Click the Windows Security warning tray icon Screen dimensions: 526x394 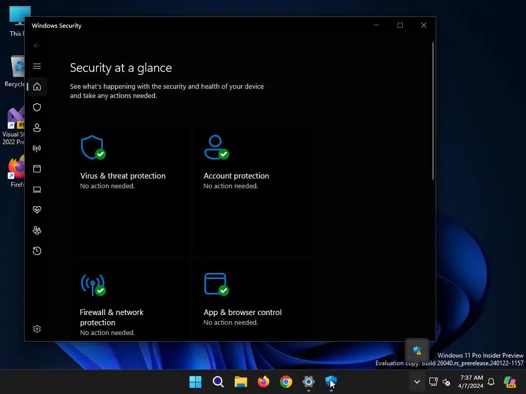click(x=417, y=350)
